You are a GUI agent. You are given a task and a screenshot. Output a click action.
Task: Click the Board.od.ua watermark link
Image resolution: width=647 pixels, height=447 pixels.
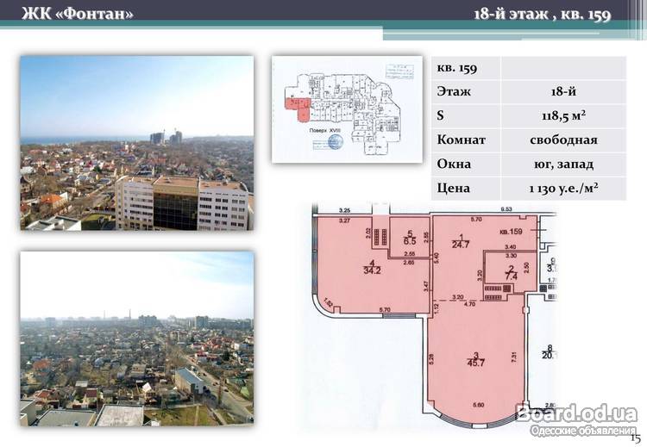(x=576, y=413)
